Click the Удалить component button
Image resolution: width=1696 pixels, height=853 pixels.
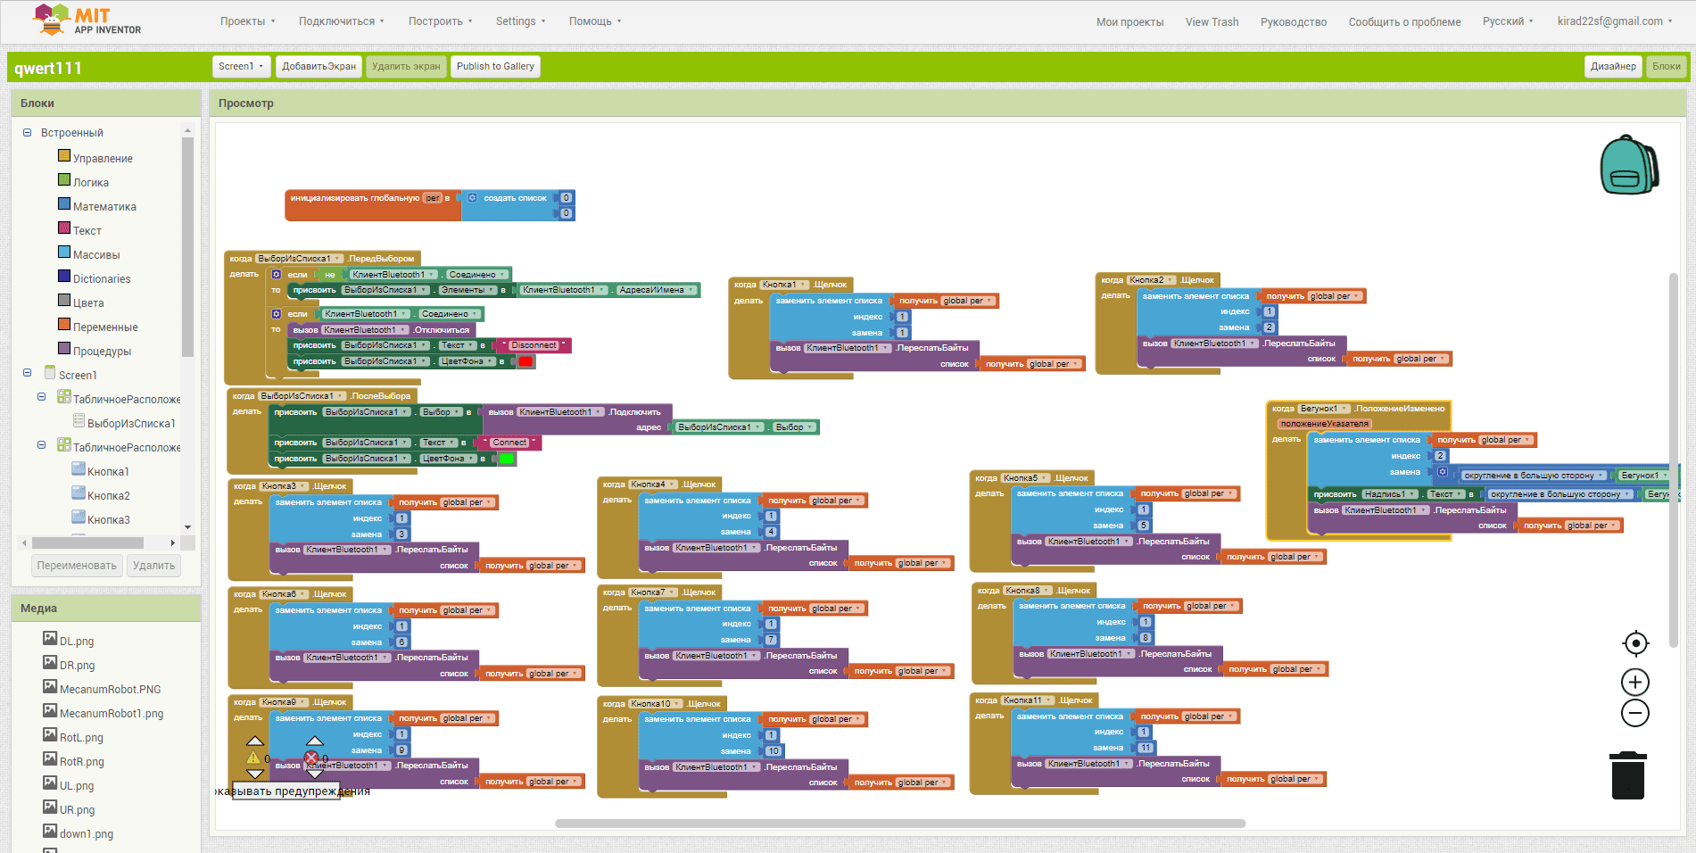(153, 566)
